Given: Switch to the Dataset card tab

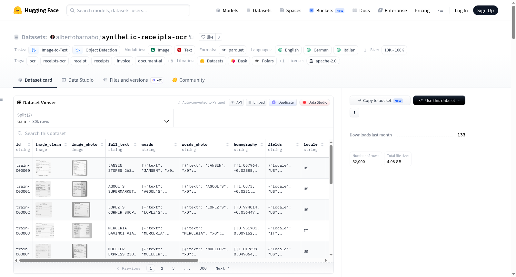Looking at the screenshot, I should click(x=35, y=80).
